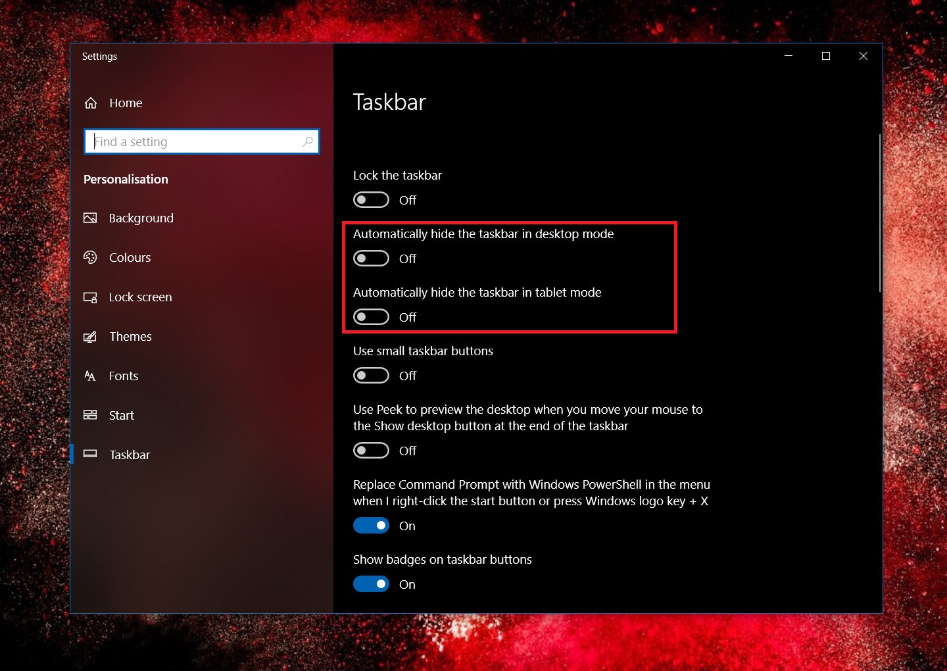Disable Replace Command Prompt with Windows PowerShell

pos(371,525)
